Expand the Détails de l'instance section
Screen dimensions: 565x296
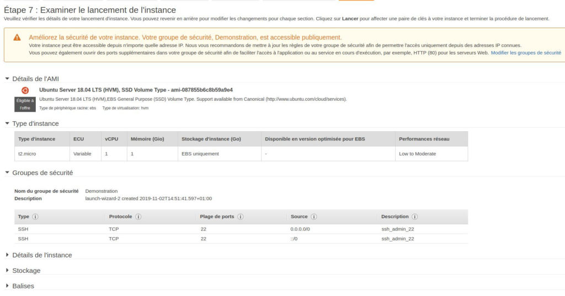click(x=7, y=255)
